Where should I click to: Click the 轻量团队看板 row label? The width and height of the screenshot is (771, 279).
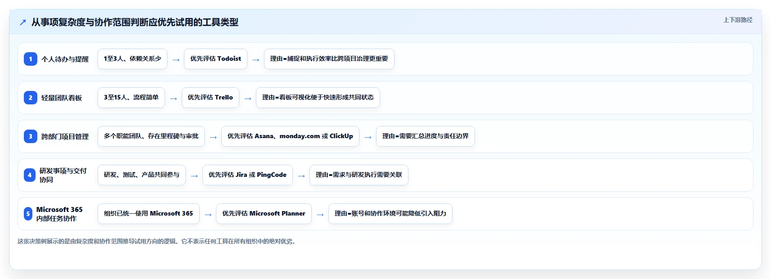click(x=62, y=98)
